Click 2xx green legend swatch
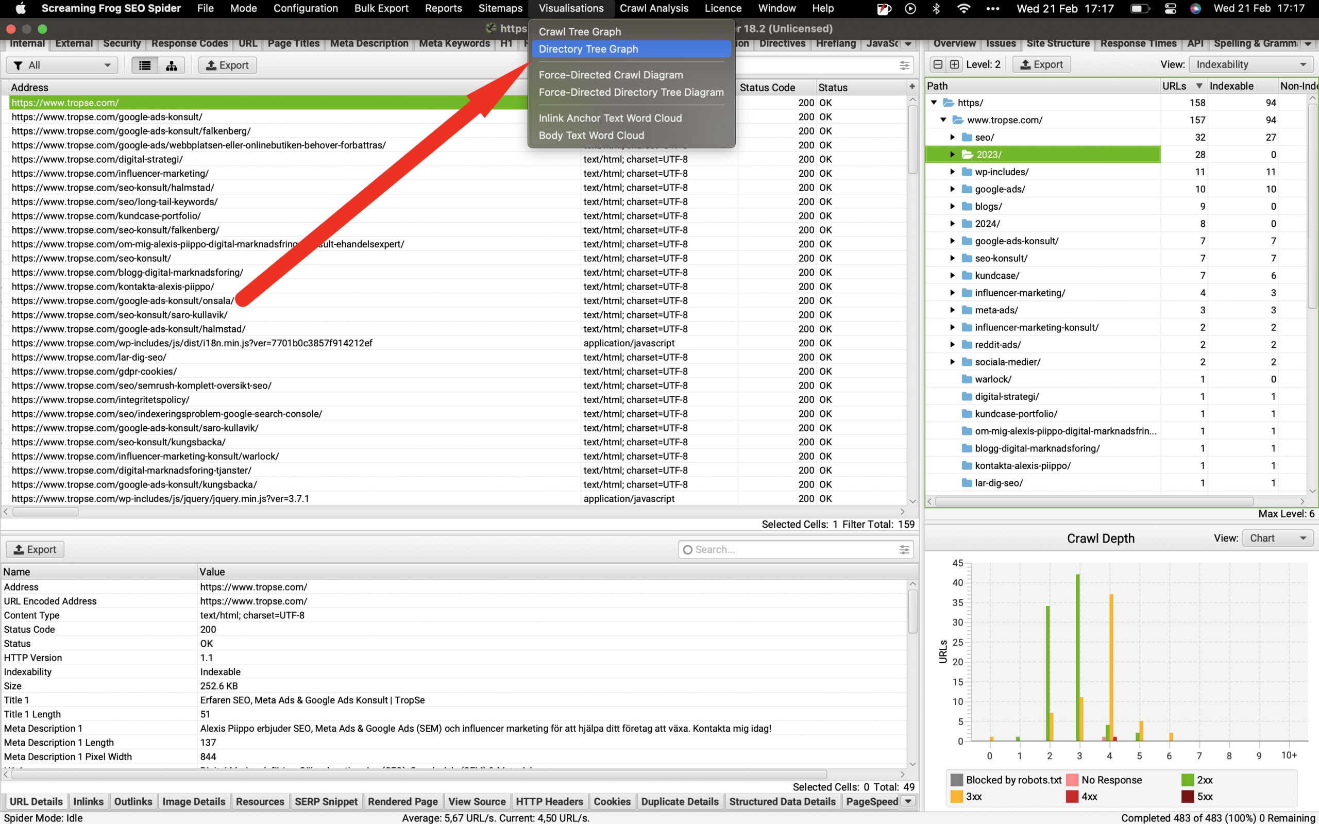This screenshot has width=1319, height=824. [x=1187, y=780]
